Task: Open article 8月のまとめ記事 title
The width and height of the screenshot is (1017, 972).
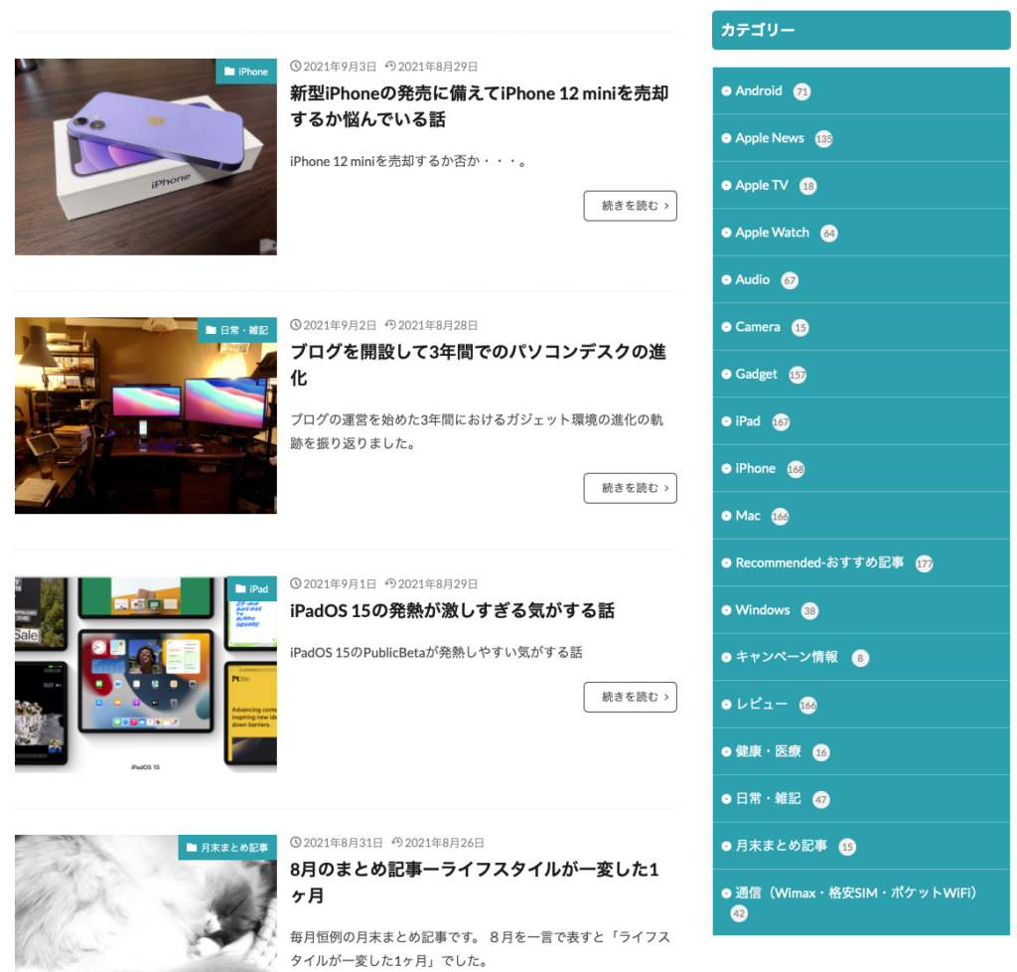Action: [475, 882]
